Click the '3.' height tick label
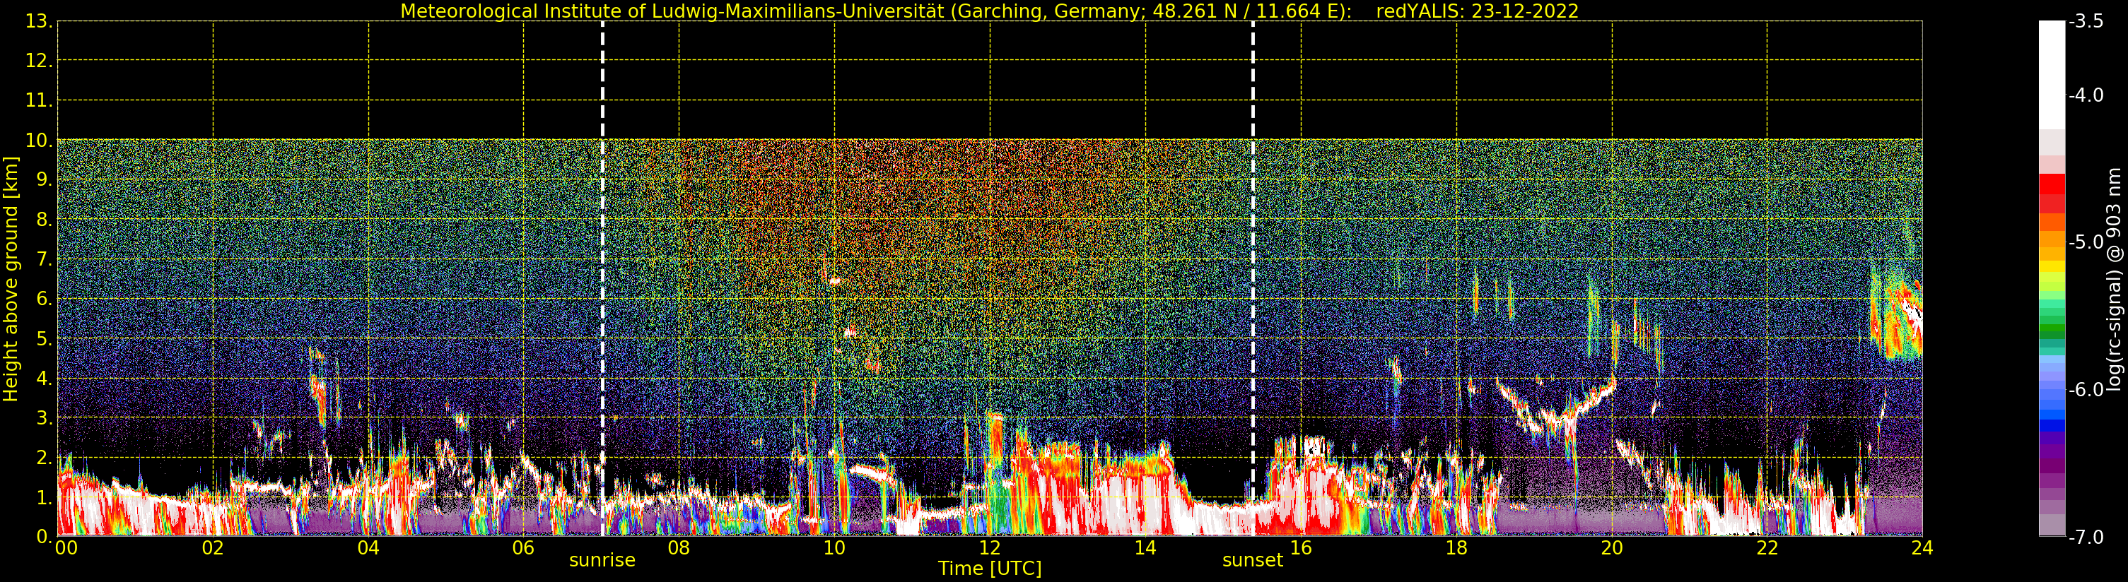Screen dimensions: 2128x582 [x=45, y=417]
